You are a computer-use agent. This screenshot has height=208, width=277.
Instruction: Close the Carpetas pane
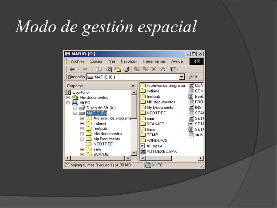tap(133, 86)
